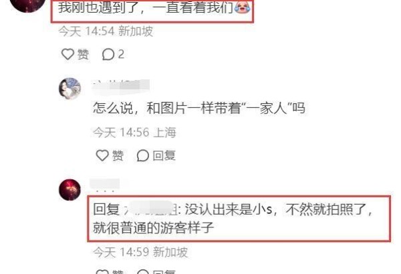Image resolution: width=401 pixels, height=274 pixels.
Task: Open blurred username beside the fireworks avatar
Action: tap(105, 184)
